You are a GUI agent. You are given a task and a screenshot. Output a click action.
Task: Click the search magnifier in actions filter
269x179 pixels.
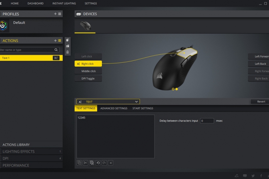click(x=56, y=50)
